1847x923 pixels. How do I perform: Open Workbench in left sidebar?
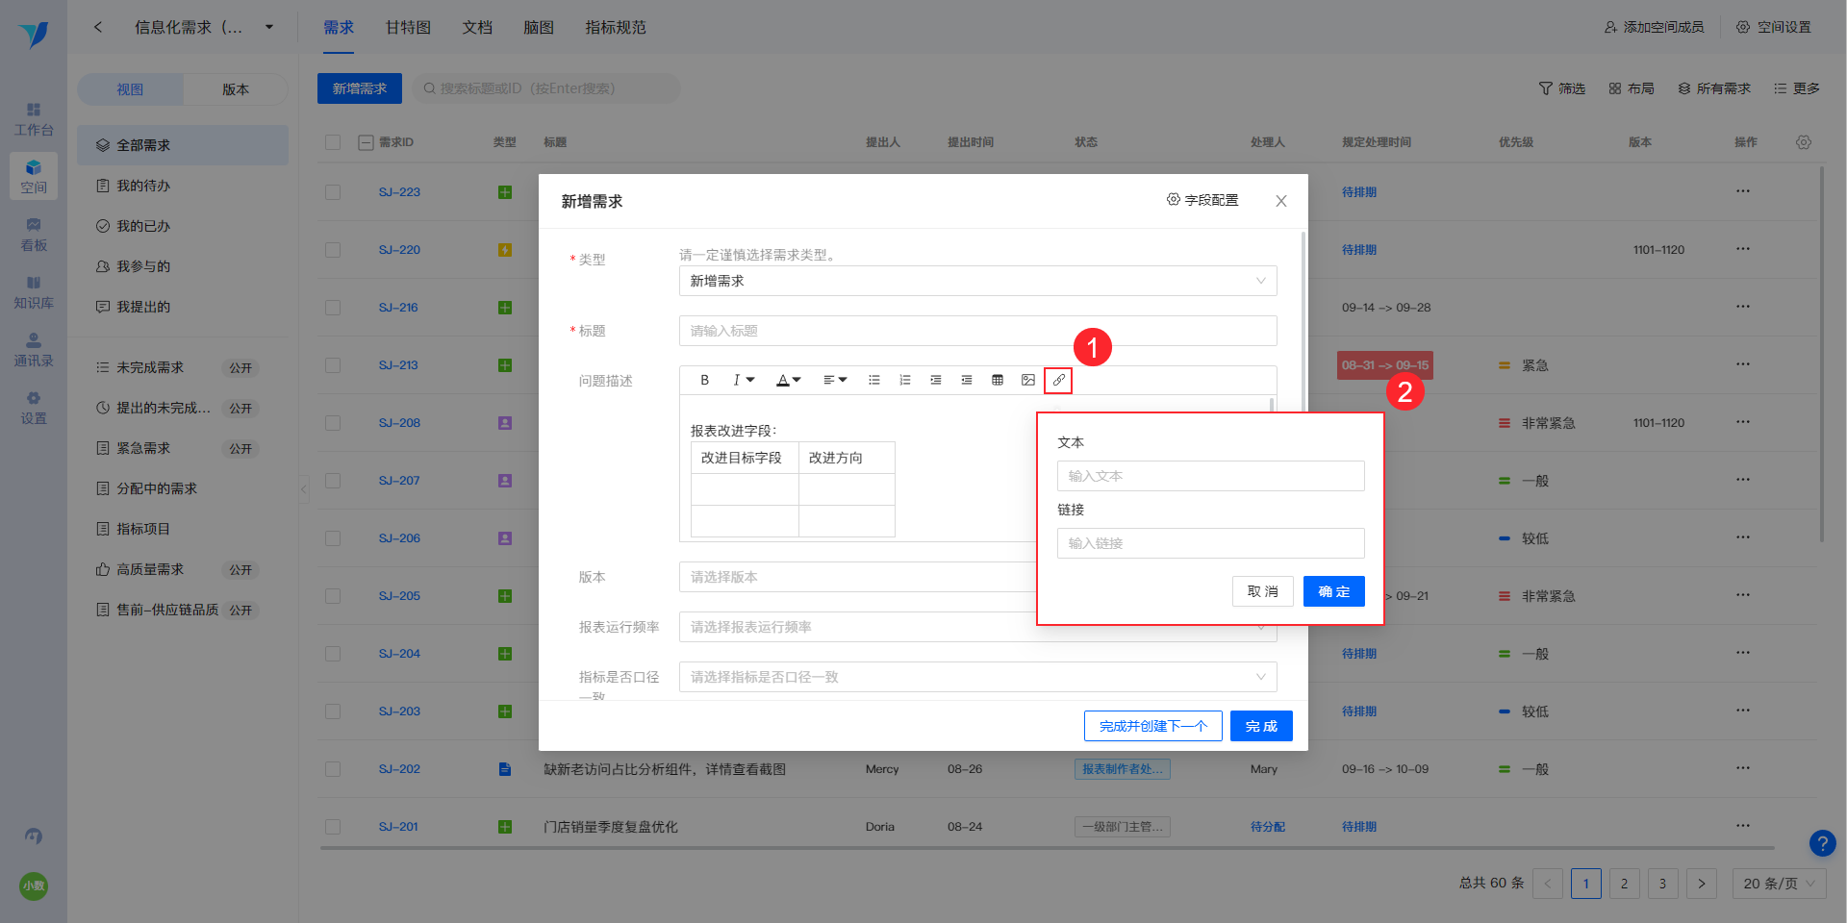coord(34,119)
